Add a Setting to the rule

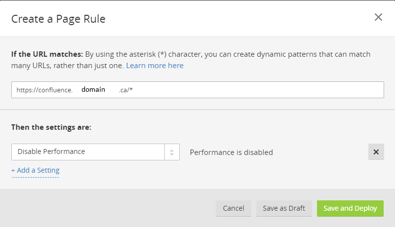(x=36, y=170)
